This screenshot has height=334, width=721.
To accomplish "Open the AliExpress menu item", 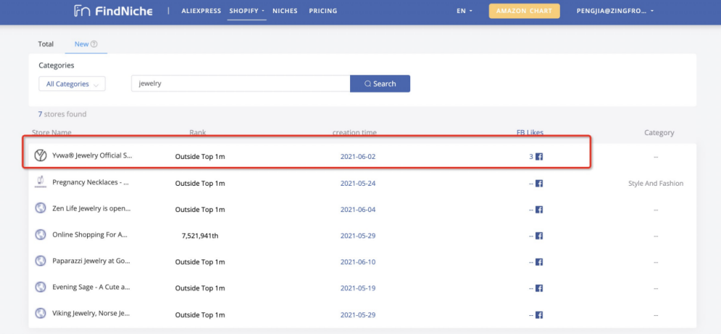I will [201, 11].
